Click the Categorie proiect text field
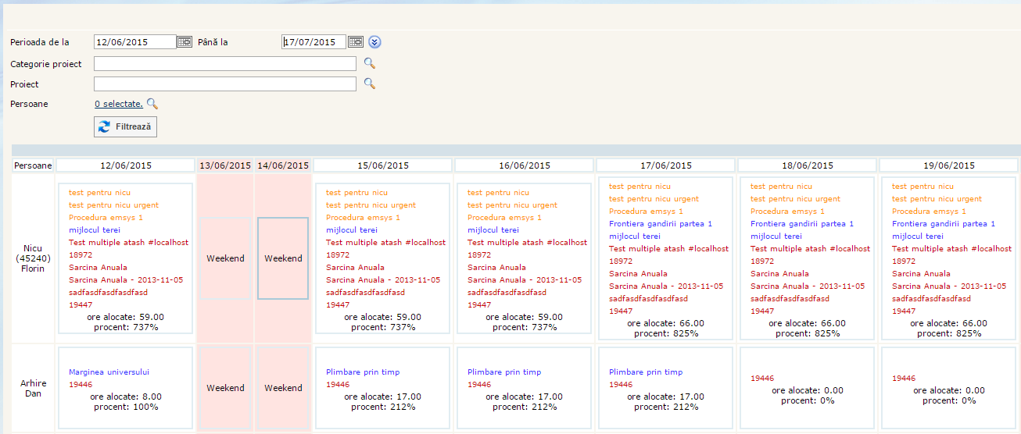This screenshot has height=434, width=1021. (224, 64)
